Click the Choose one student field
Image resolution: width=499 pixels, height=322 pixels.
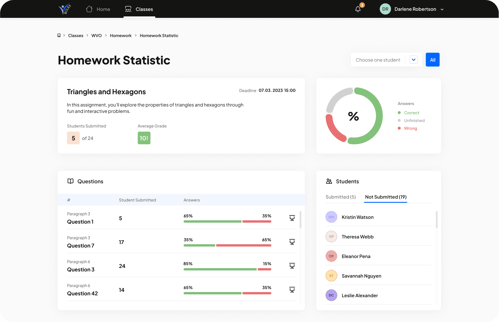(386, 60)
